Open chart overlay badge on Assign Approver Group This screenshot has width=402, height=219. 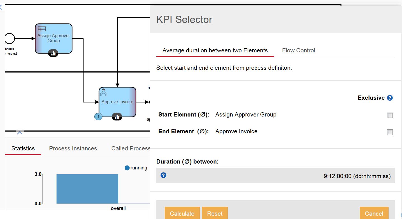pos(53,53)
